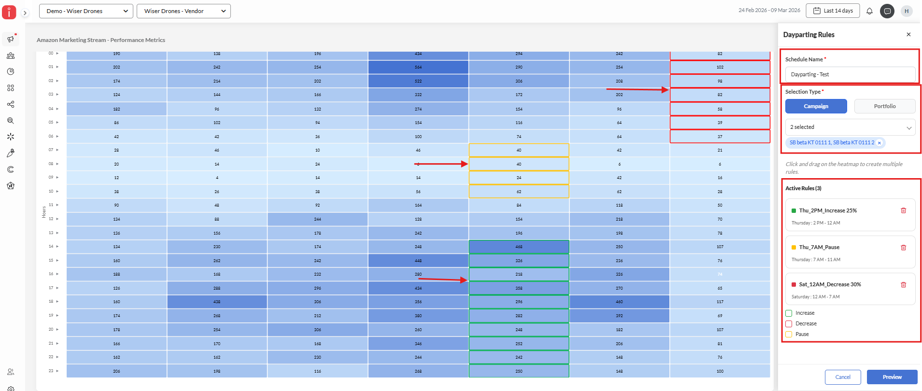Toggle the Pause legend checkbox
This screenshot has height=391, width=922.
(x=789, y=335)
